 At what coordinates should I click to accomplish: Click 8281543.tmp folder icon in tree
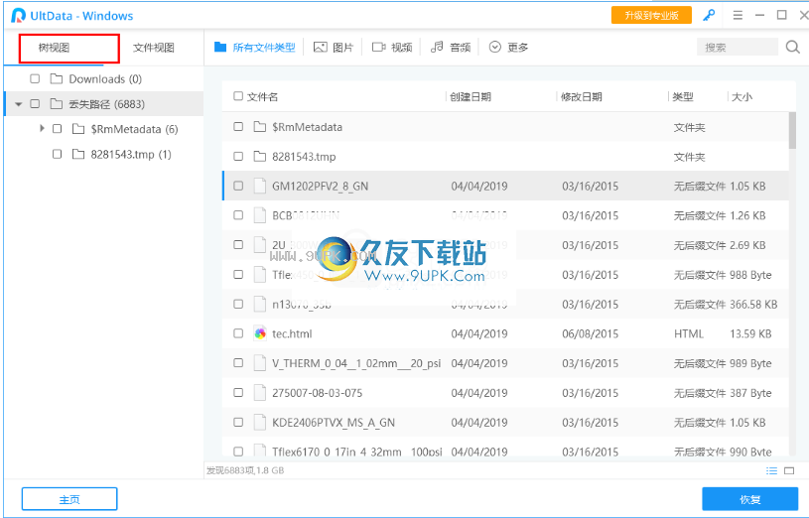(78, 154)
